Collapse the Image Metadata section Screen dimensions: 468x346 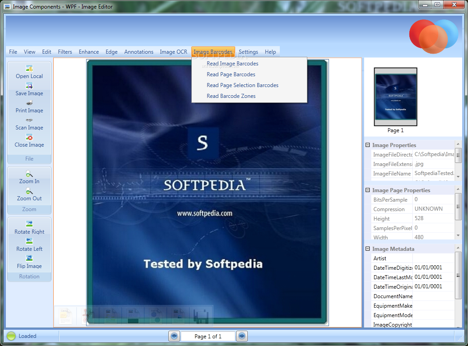[368, 249]
